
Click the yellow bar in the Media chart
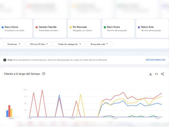(x=11, y=113)
